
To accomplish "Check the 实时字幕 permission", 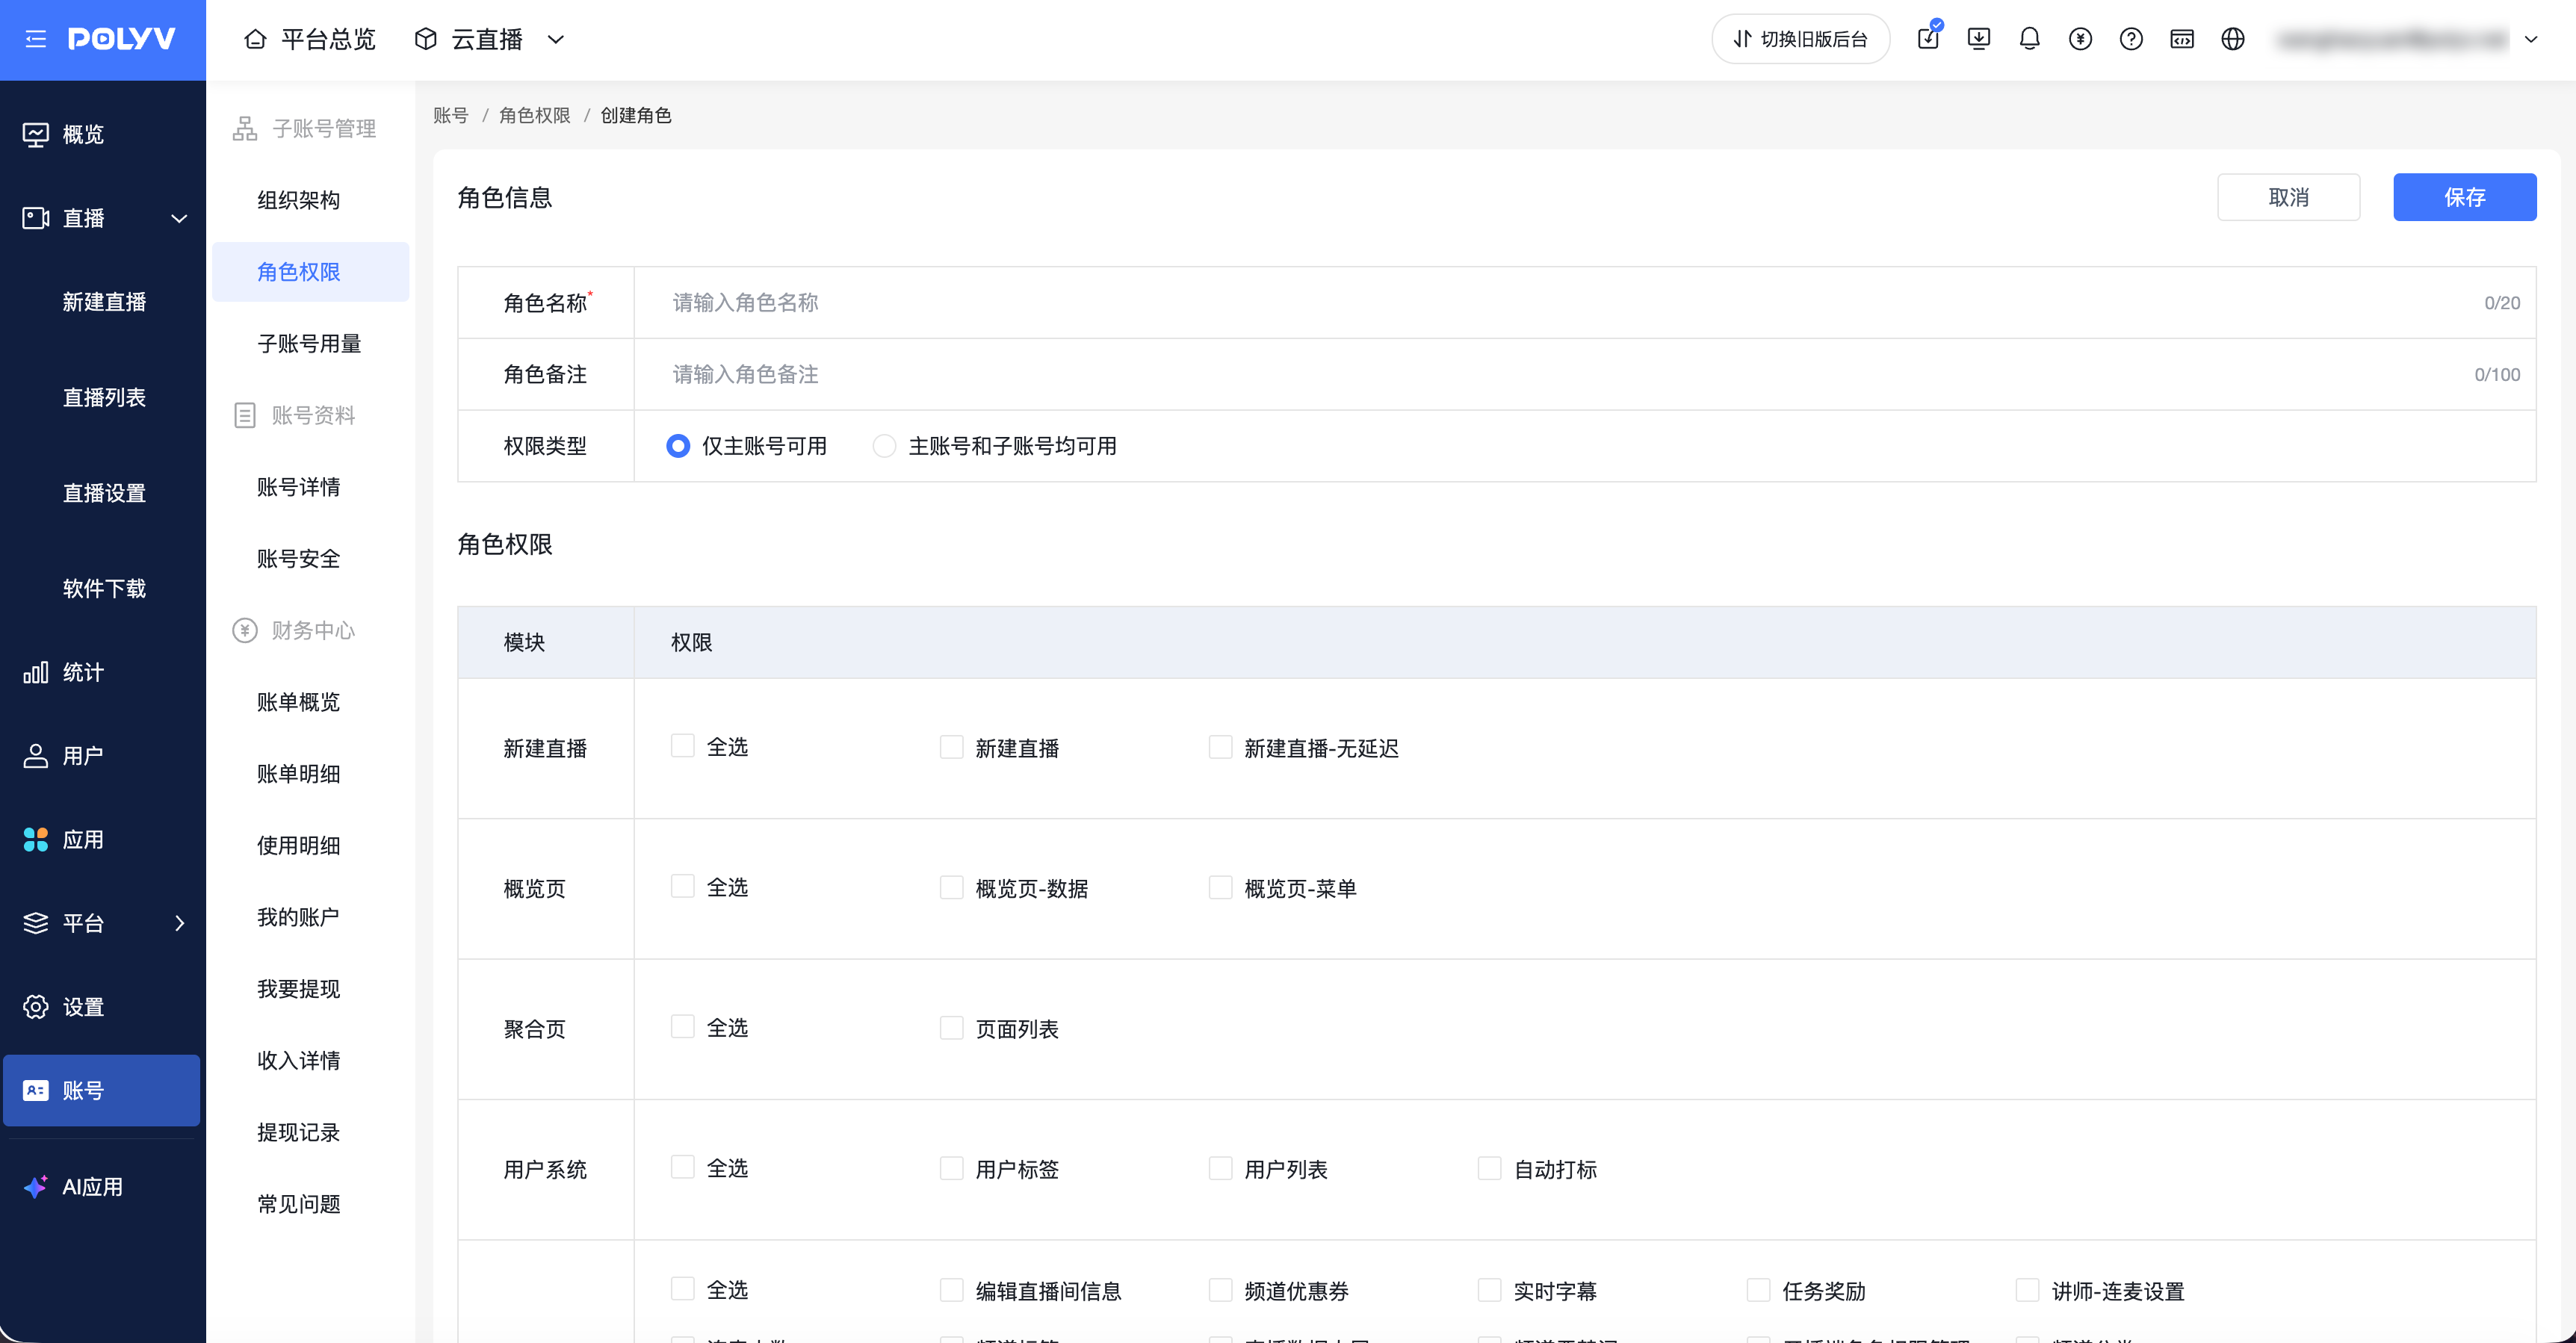I will coord(1490,1290).
